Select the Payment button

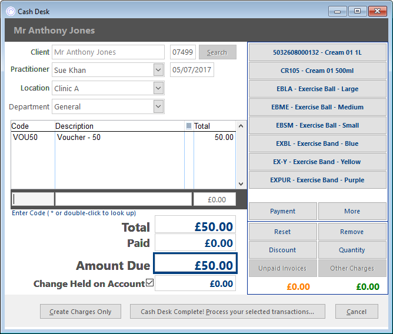coord(283,211)
